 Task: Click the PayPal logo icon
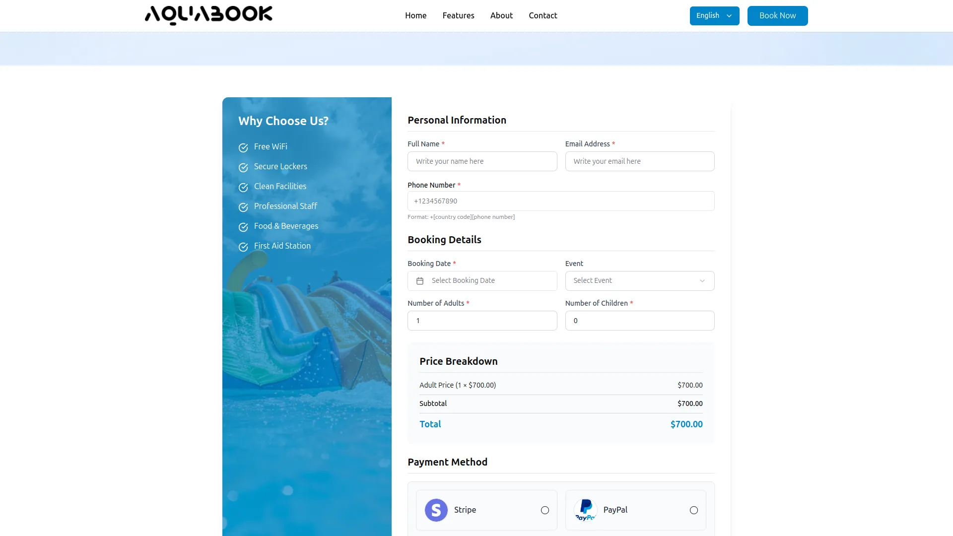(x=586, y=510)
